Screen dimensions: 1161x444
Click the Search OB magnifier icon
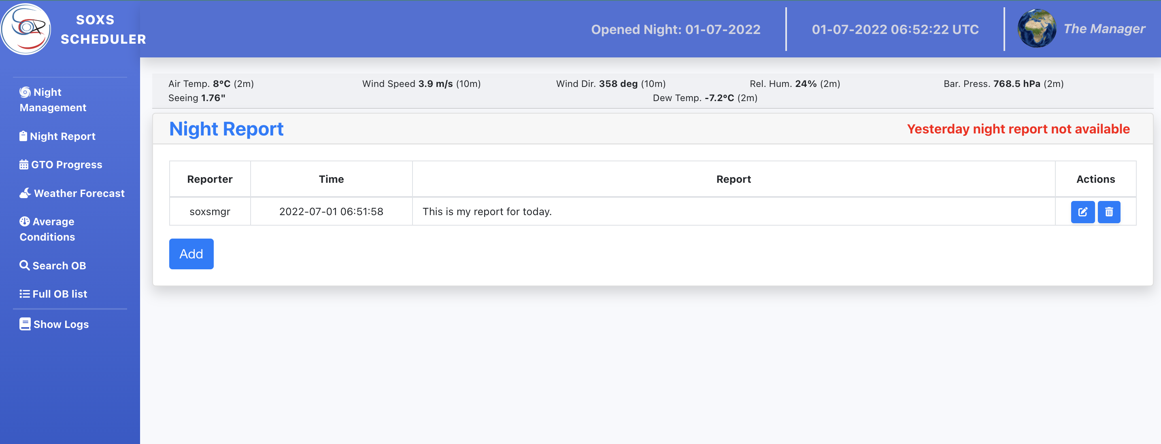(x=24, y=265)
